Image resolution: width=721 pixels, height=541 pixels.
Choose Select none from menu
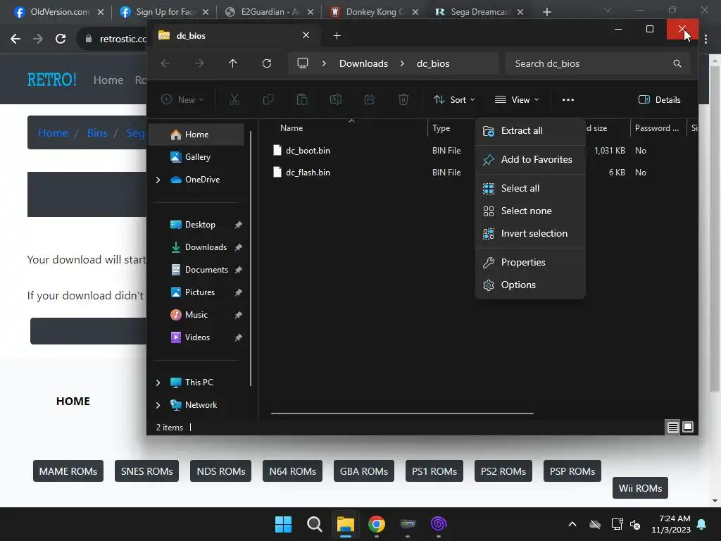point(530,211)
